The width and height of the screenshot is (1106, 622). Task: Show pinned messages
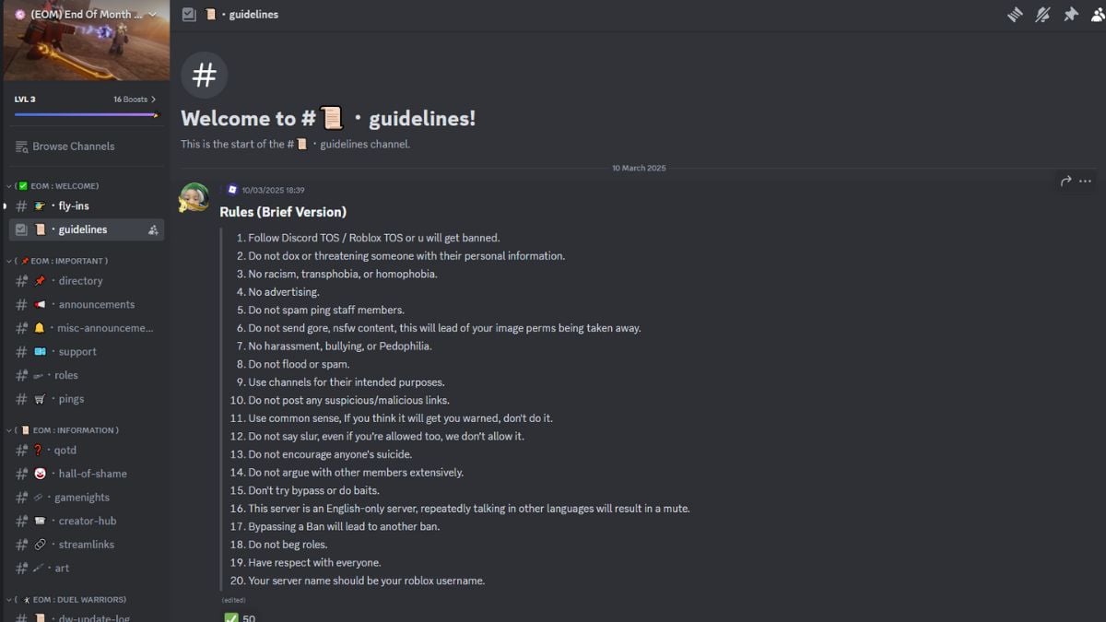[1070, 15]
